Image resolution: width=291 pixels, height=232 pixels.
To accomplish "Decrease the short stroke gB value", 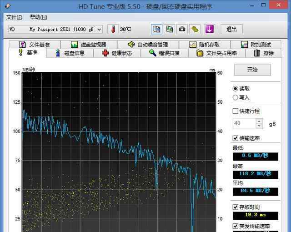I will 259,126.
